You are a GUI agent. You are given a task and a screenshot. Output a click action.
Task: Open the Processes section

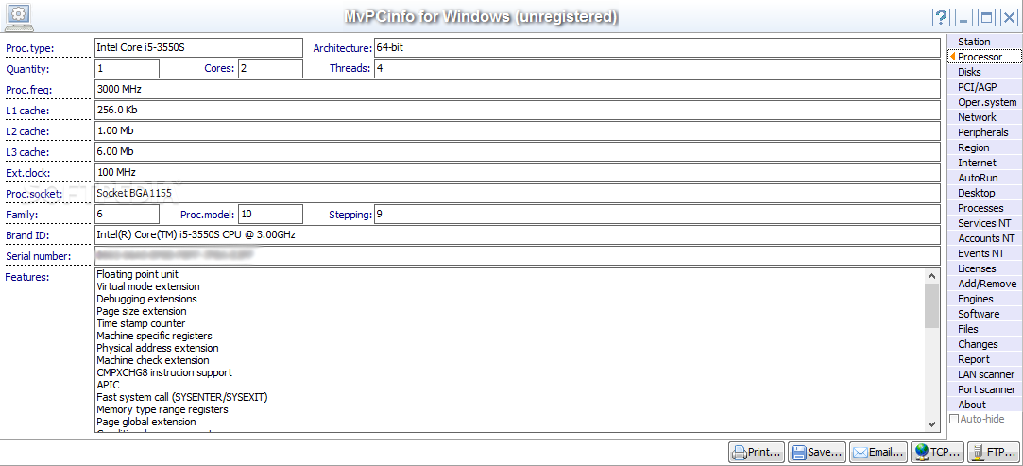point(984,208)
